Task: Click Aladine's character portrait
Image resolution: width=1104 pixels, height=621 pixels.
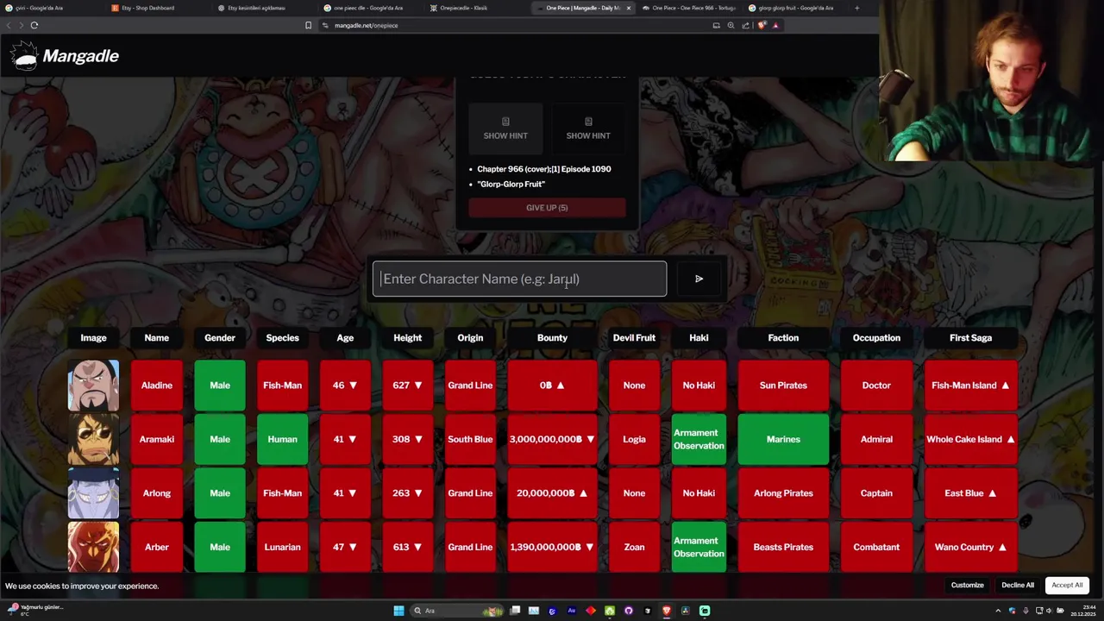Action: point(93,386)
